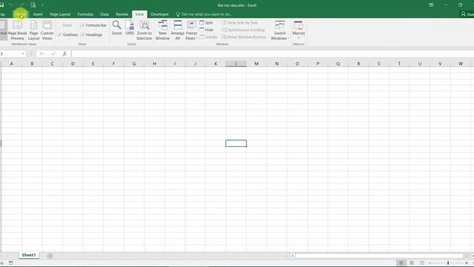Open Custom Views dialog

tap(47, 30)
